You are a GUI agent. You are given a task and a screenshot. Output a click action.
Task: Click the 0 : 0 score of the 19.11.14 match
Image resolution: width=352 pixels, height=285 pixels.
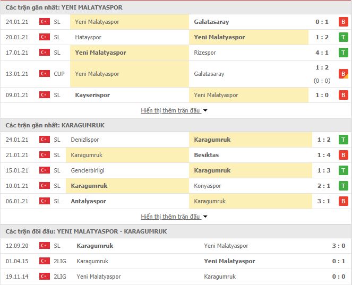point(339,277)
